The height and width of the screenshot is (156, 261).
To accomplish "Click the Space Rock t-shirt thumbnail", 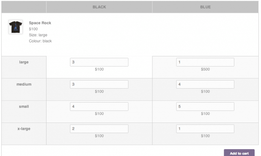I will pos(16,27).
